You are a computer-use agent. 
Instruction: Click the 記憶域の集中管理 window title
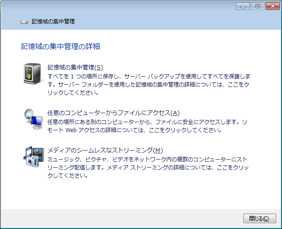tap(53, 22)
